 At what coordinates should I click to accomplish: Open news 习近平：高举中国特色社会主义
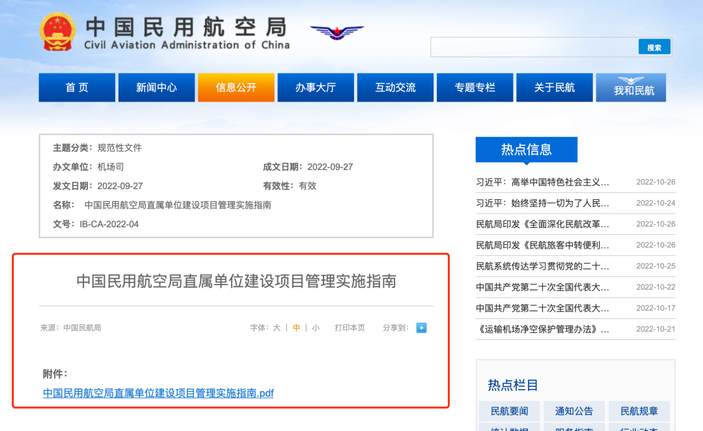point(542,182)
